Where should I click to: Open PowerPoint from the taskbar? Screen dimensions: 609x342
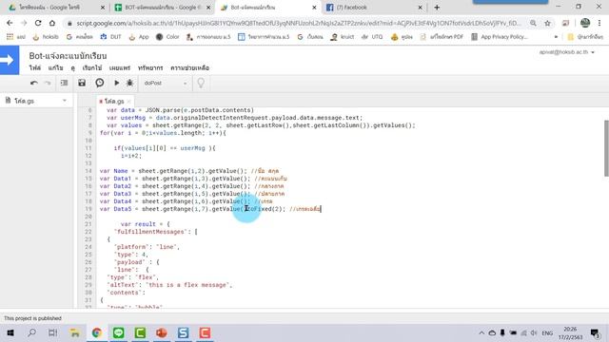coord(162,332)
